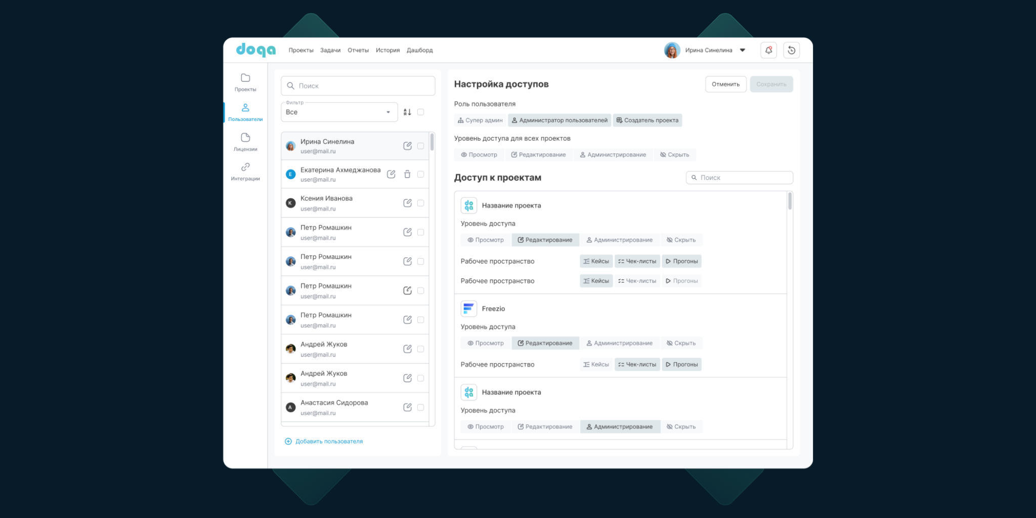Open the Ирина Синелина profile dropdown arrow
Viewport: 1036px width, 518px height.
743,50
